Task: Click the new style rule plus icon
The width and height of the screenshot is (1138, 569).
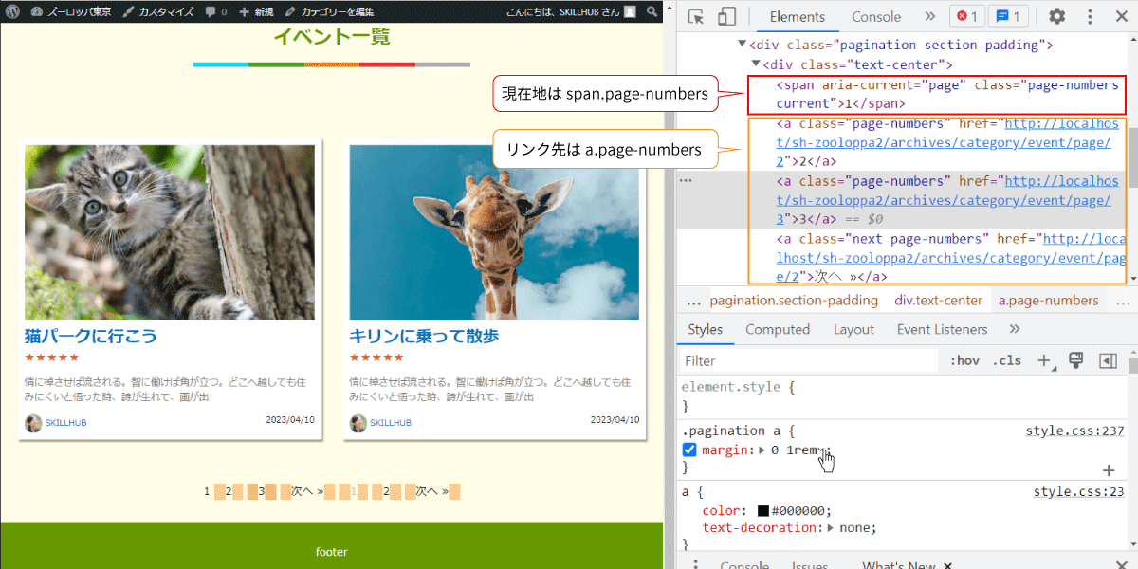Action: (x=1046, y=360)
